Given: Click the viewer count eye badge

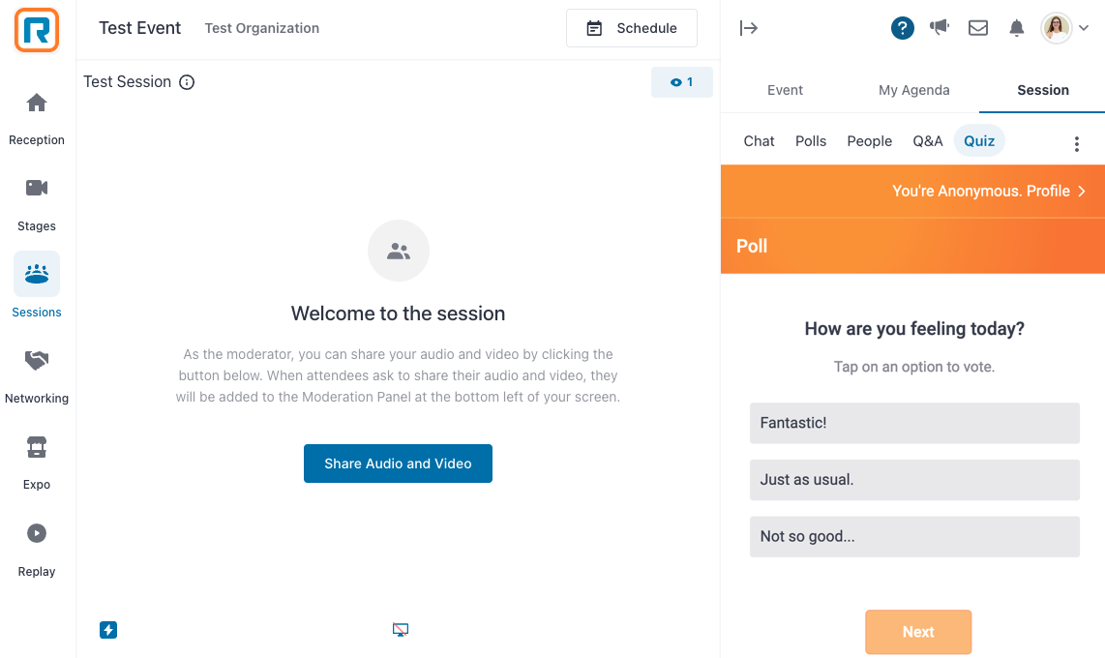Looking at the screenshot, I should [681, 82].
